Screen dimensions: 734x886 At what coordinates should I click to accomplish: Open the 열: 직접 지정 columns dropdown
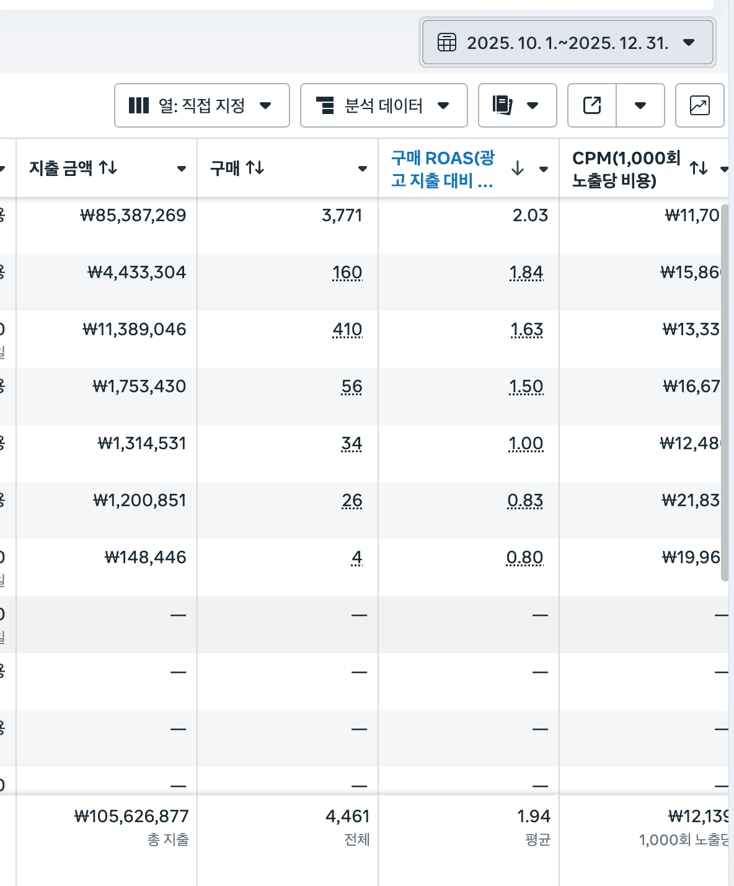tap(202, 105)
